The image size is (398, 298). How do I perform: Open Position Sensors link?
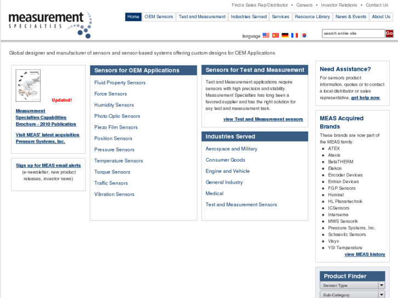[x=113, y=138]
